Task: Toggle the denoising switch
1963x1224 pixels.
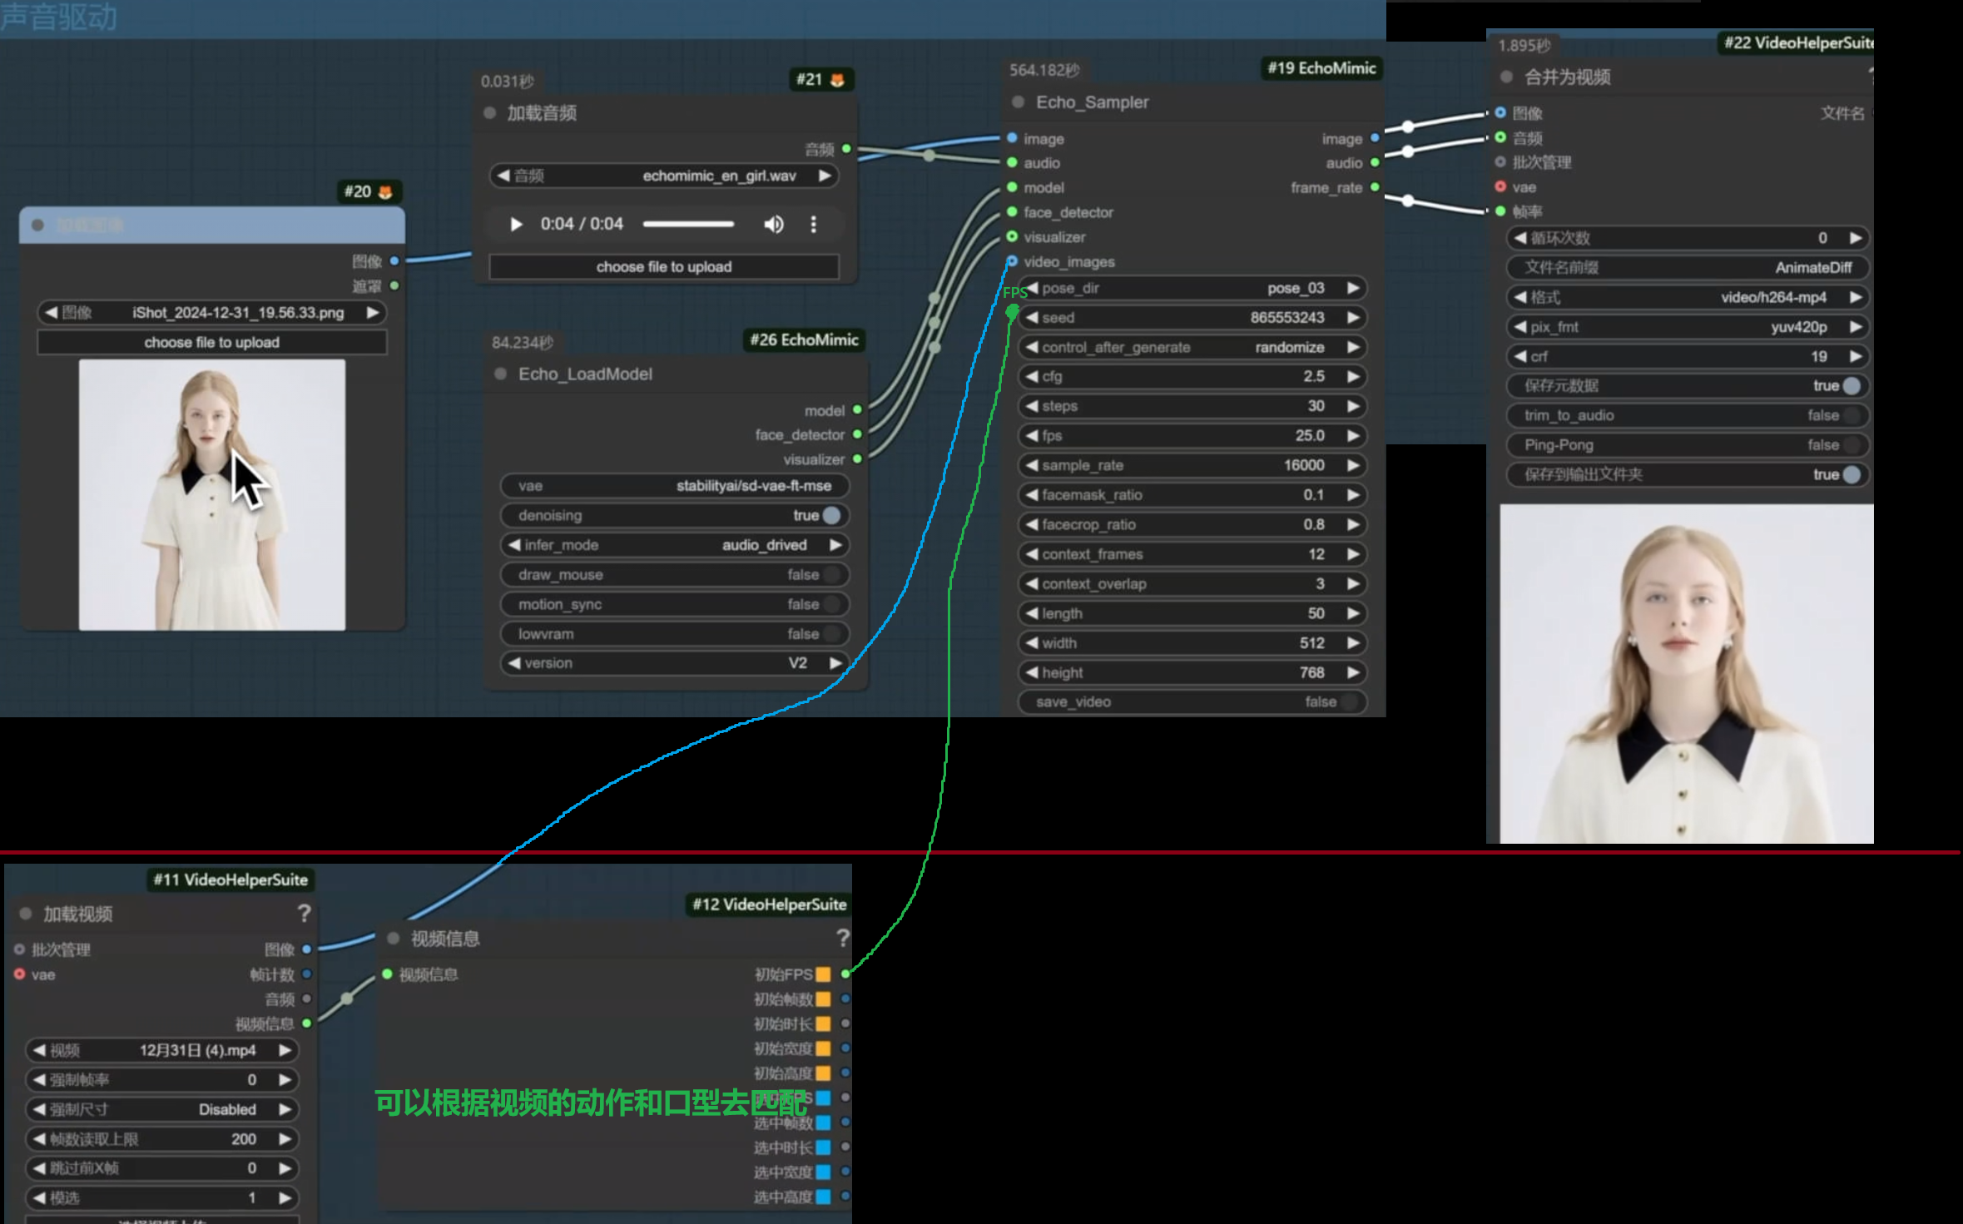Action: [830, 515]
